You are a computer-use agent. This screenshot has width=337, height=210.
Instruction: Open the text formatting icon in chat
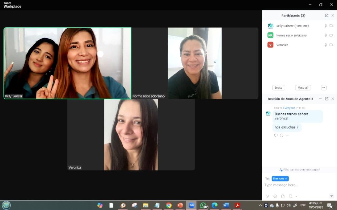[268, 196]
